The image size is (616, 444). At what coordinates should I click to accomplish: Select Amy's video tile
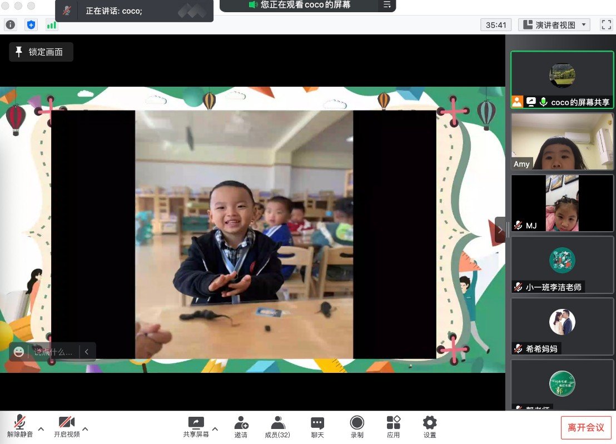coord(562,141)
